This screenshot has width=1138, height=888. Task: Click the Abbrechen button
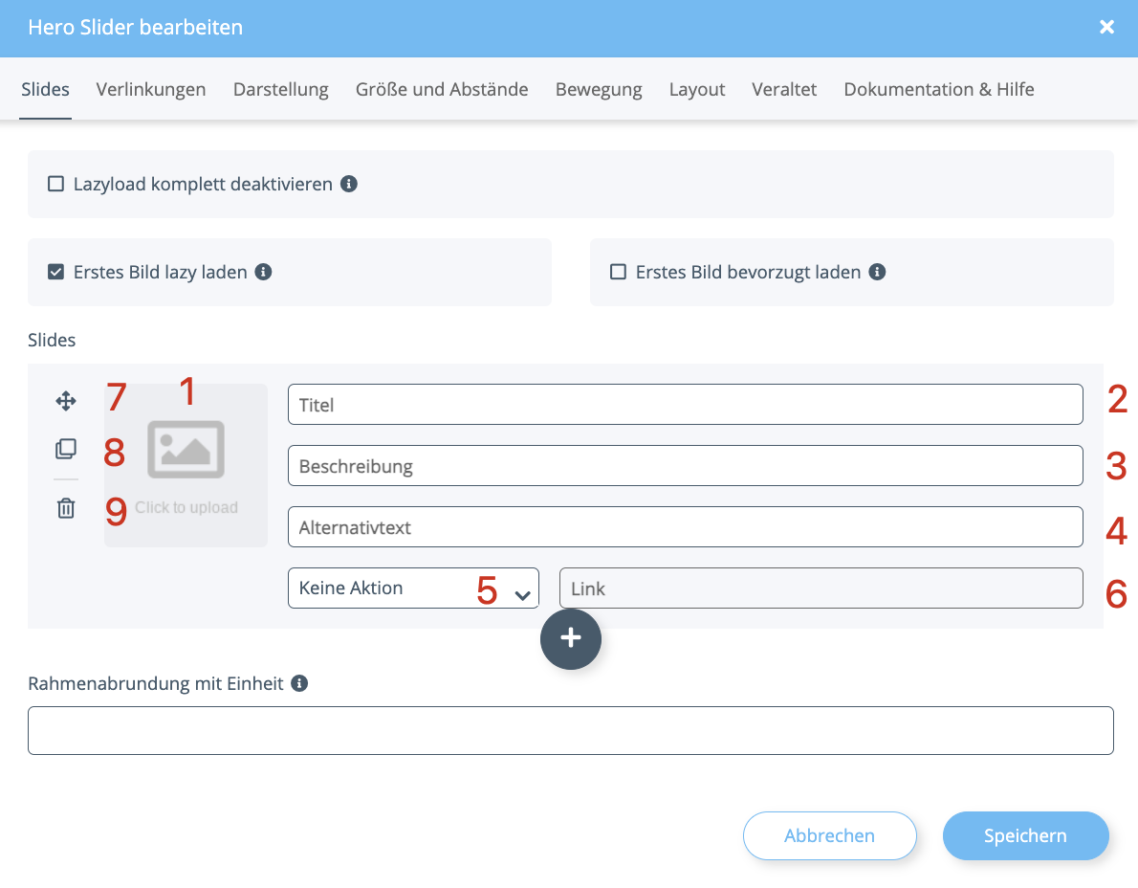click(x=829, y=835)
